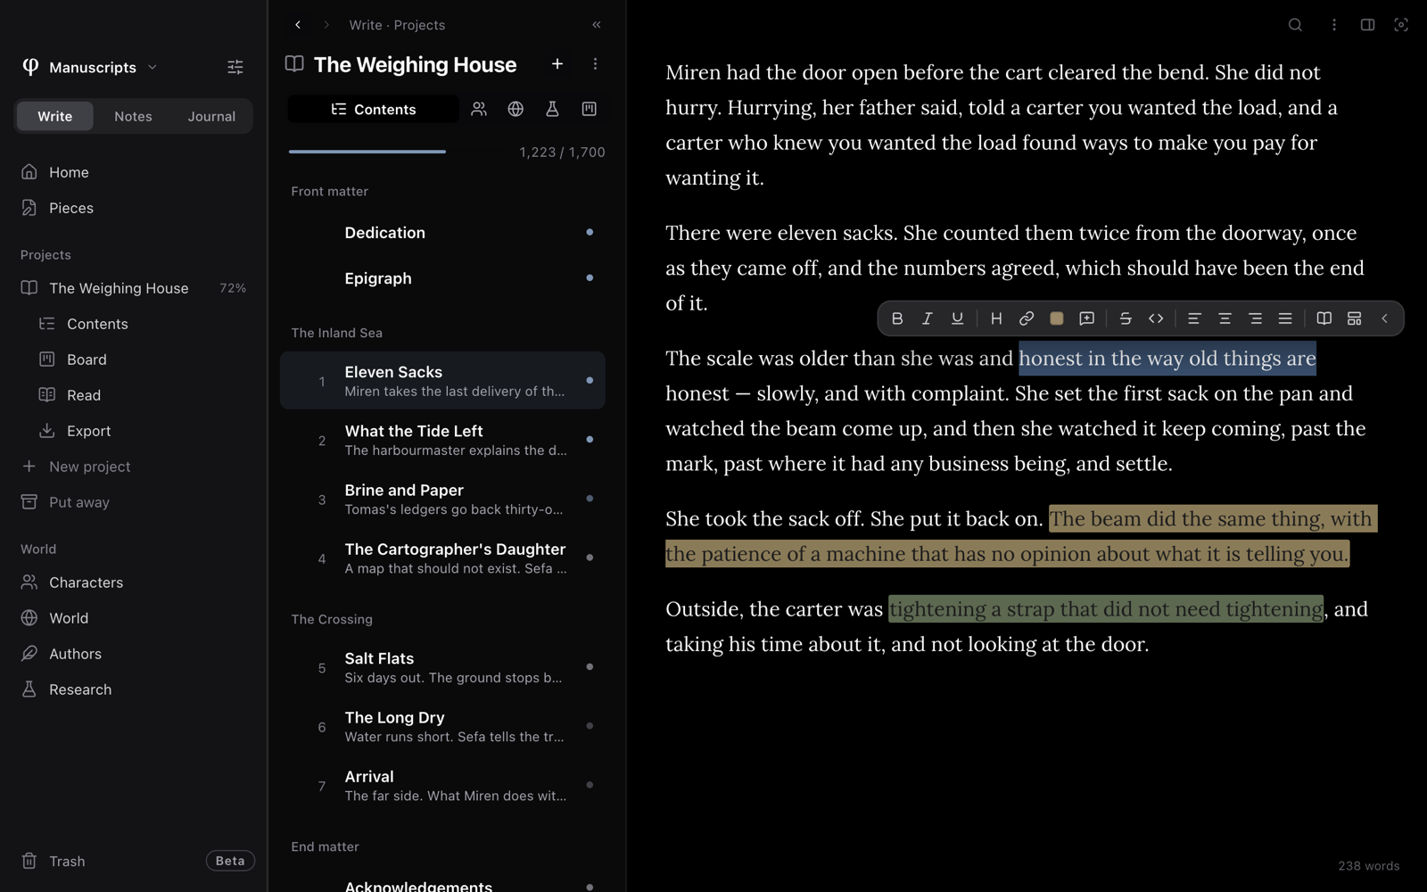Add a new item to The Weighing House

pyautogui.click(x=557, y=64)
